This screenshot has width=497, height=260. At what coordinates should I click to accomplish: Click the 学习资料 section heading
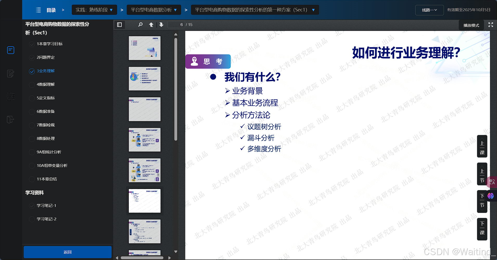[x=34, y=193]
